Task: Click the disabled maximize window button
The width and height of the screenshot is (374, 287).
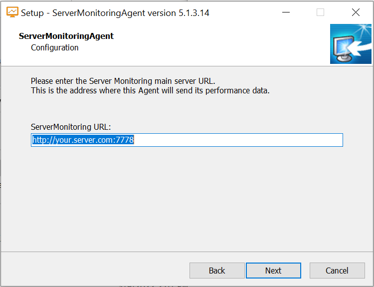Action: point(320,12)
